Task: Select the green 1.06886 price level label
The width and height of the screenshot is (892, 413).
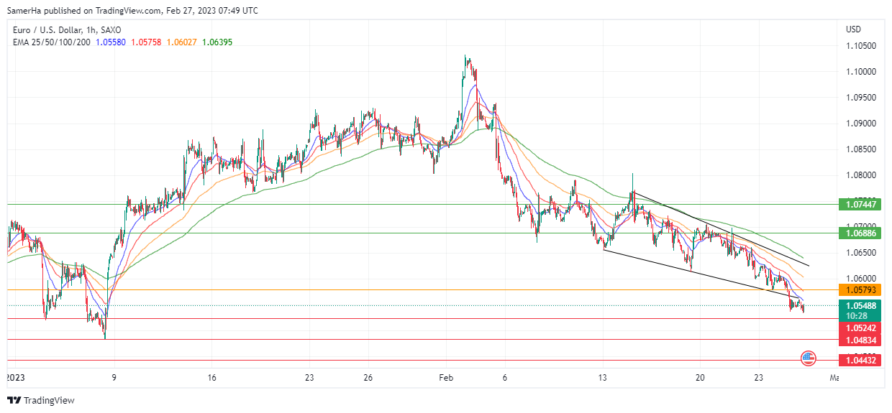Action: pyautogui.click(x=860, y=233)
